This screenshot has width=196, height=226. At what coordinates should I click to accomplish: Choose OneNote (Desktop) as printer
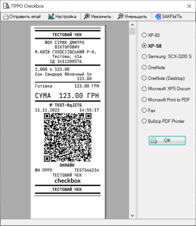click(163, 78)
